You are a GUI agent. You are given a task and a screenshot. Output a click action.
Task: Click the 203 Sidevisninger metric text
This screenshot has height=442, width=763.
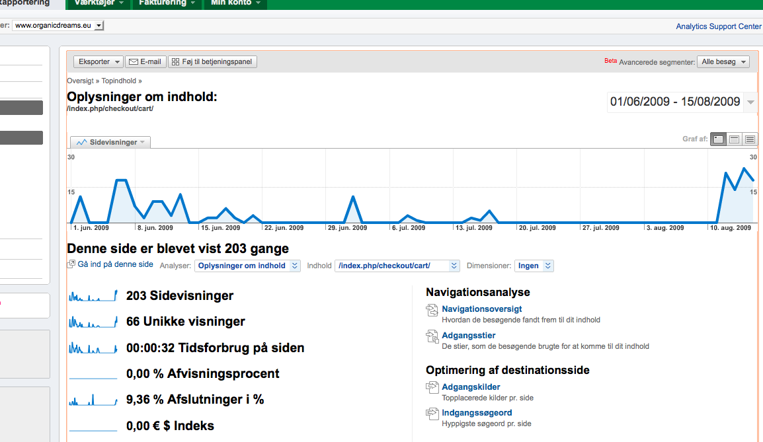180,295
